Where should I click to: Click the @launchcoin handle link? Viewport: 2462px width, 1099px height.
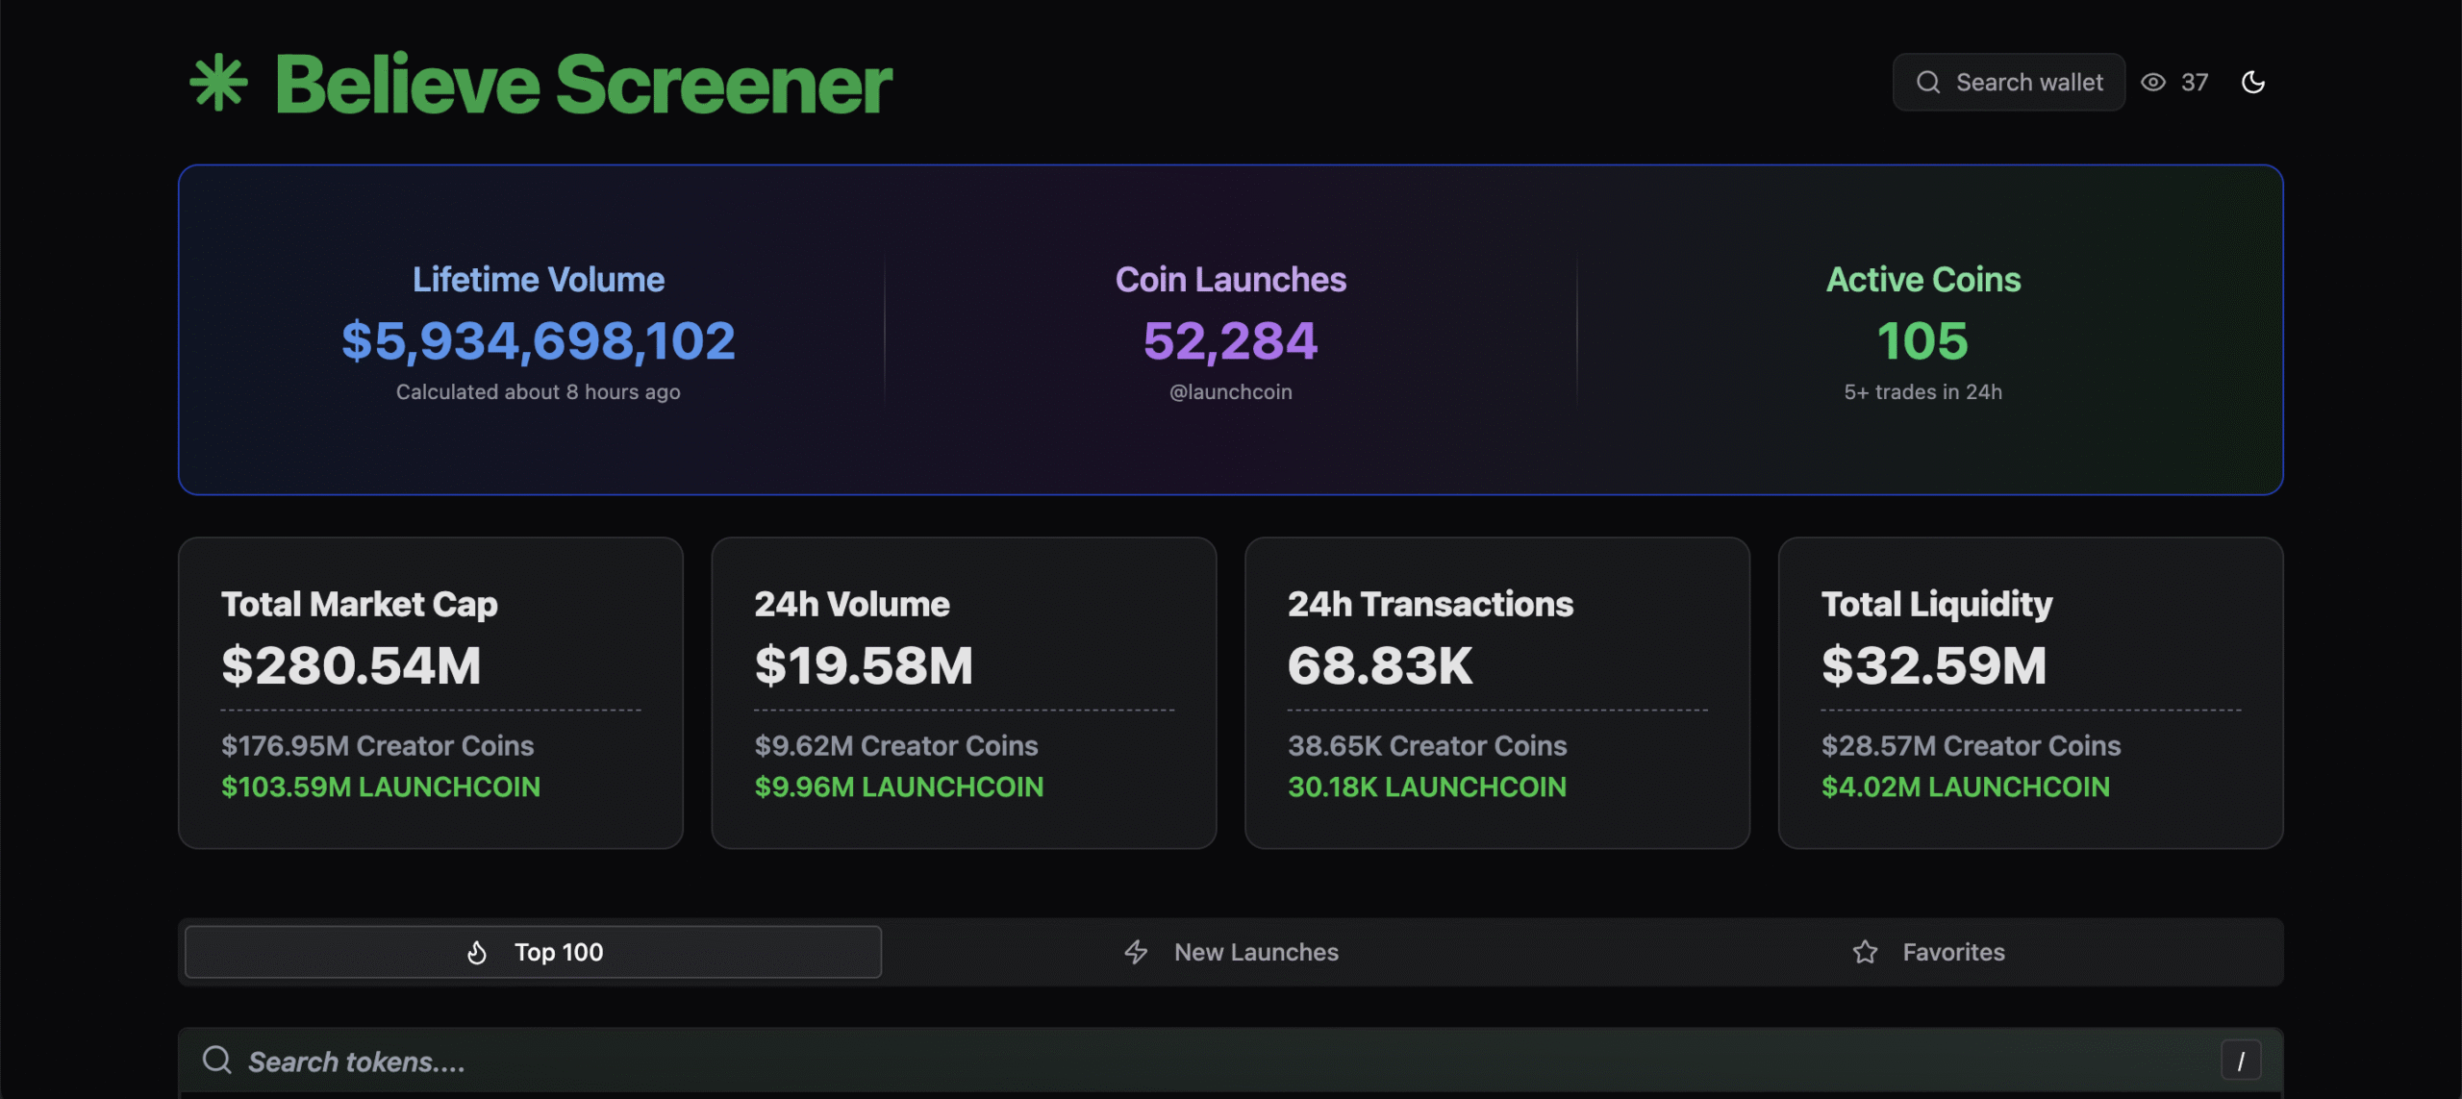coord(1230,392)
